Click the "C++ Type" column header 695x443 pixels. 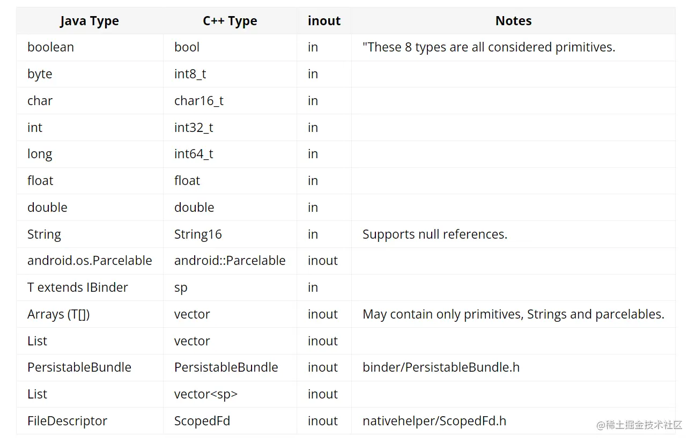(x=230, y=21)
